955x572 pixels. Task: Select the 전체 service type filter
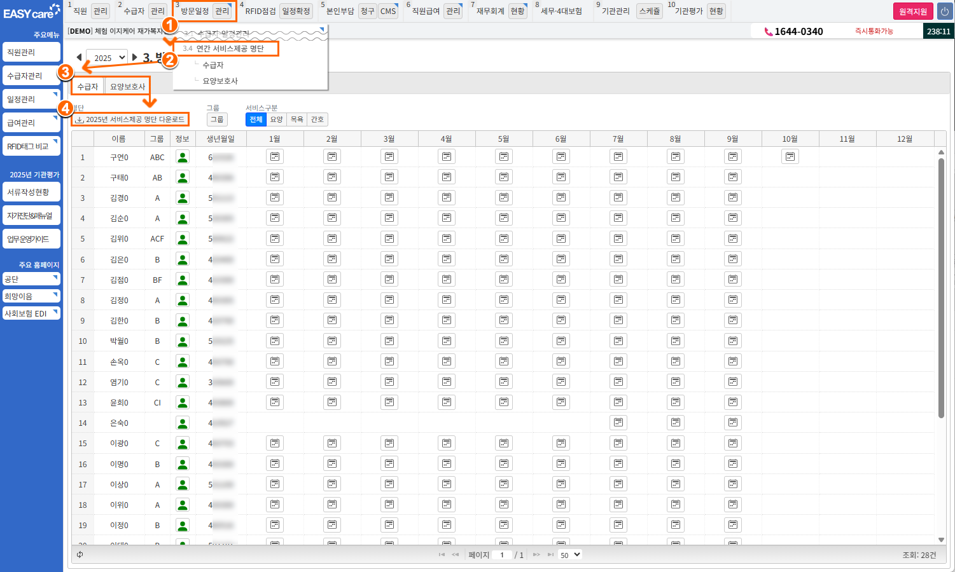256,119
